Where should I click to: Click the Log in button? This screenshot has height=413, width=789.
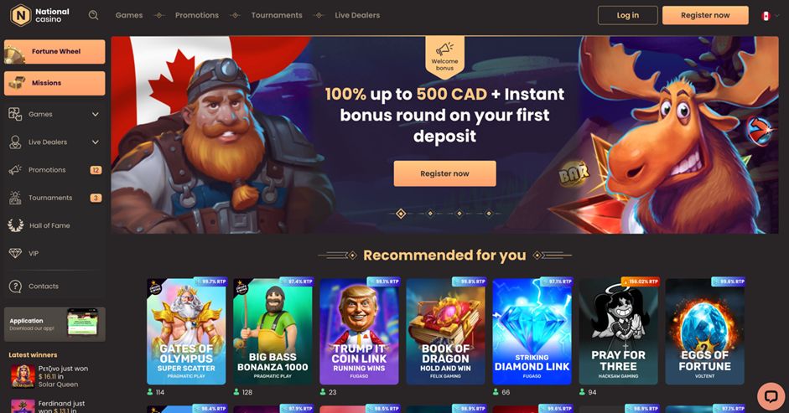(x=627, y=15)
